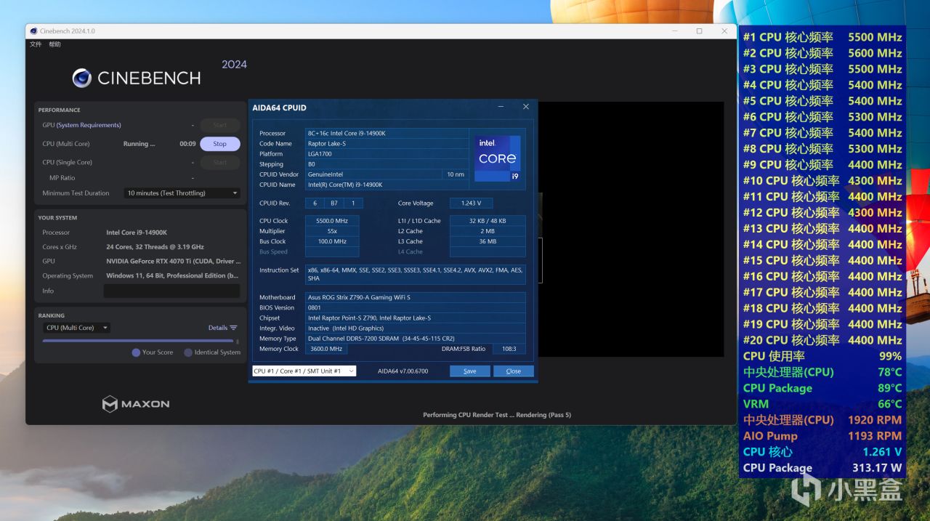
Task: Click the CPU Single Core Start button
Action: click(x=219, y=163)
